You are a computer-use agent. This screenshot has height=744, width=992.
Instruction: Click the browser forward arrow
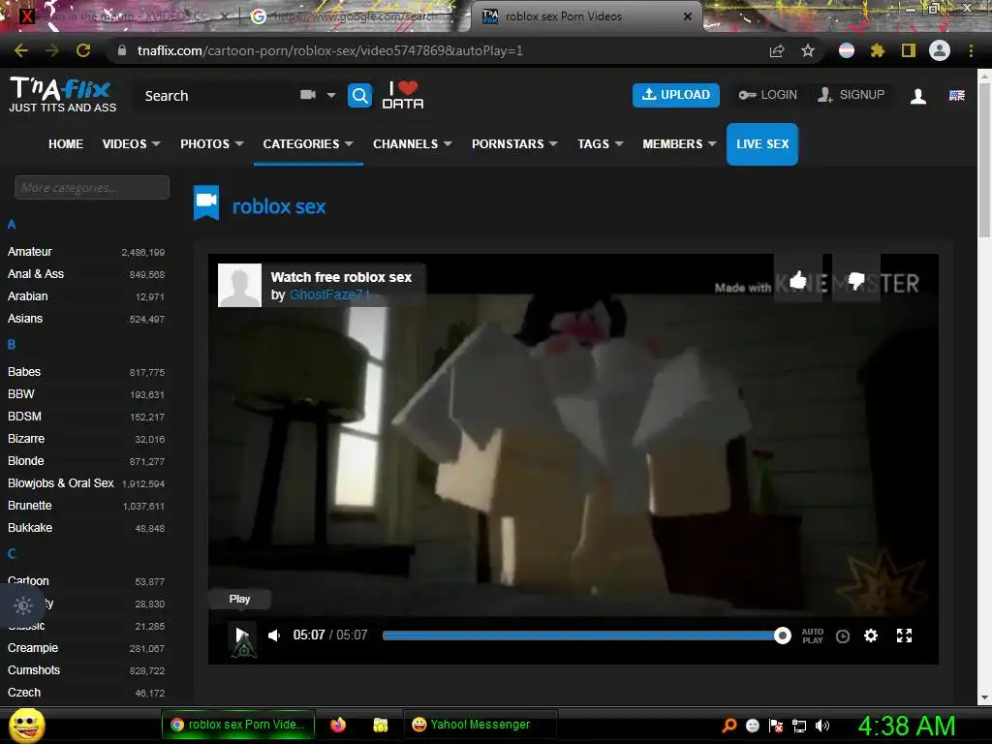52,50
